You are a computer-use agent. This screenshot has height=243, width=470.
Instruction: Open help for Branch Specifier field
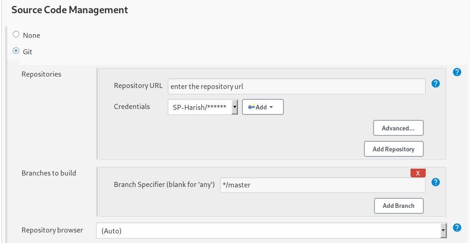click(436, 182)
